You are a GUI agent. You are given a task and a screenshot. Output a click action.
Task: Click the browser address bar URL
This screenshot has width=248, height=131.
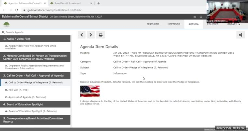pos(54,10)
